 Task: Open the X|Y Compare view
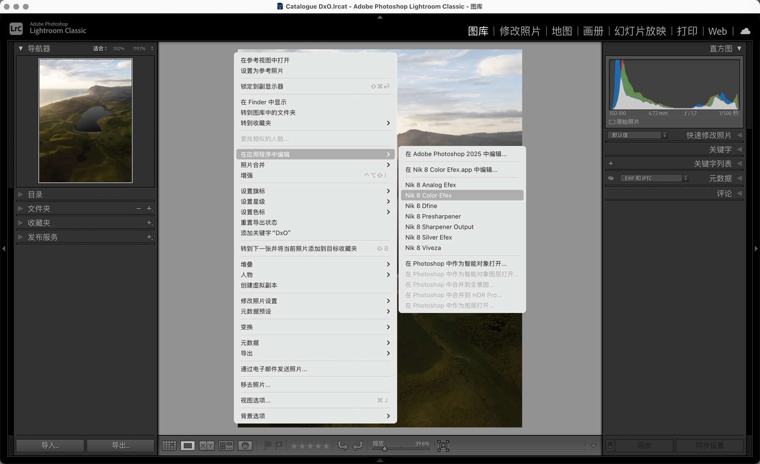206,445
